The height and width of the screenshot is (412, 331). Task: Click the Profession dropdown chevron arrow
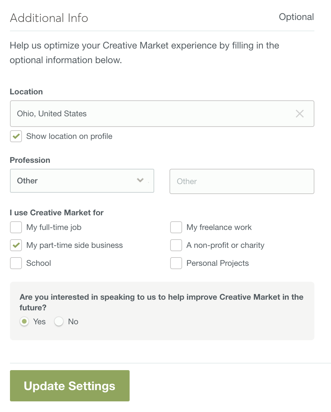[x=140, y=180]
